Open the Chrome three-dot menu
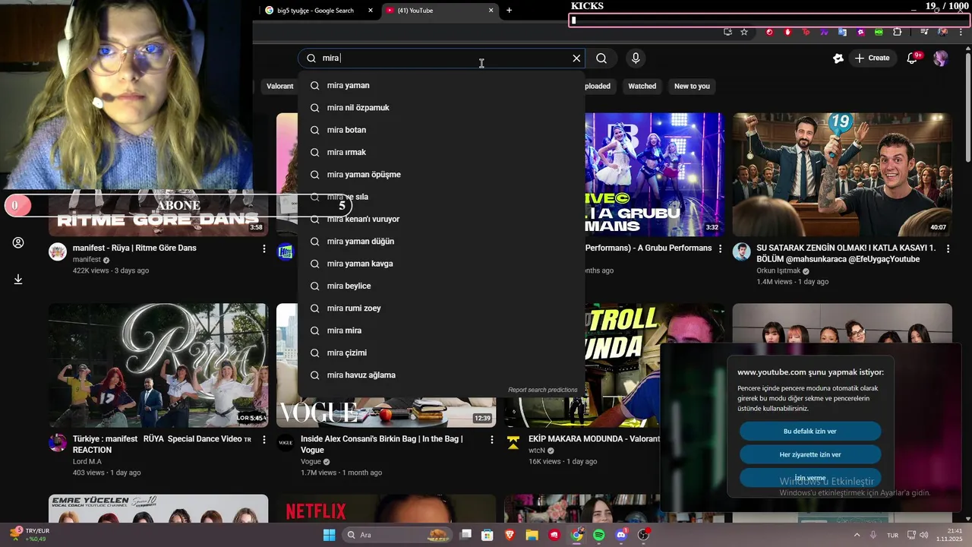Image resolution: width=972 pixels, height=547 pixels. pyautogui.click(x=960, y=32)
